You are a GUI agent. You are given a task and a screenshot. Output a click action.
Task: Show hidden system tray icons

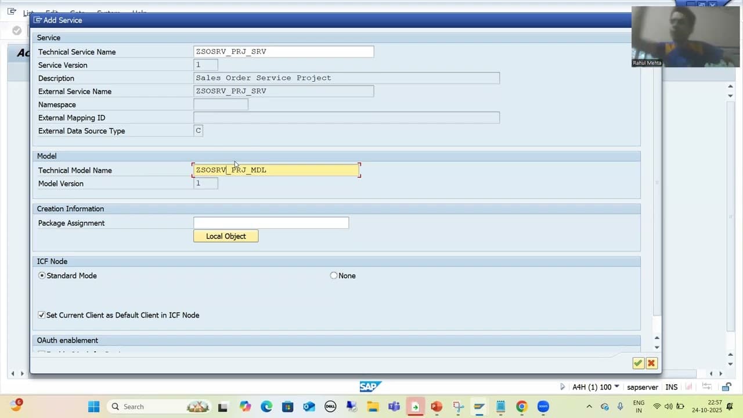(589, 406)
